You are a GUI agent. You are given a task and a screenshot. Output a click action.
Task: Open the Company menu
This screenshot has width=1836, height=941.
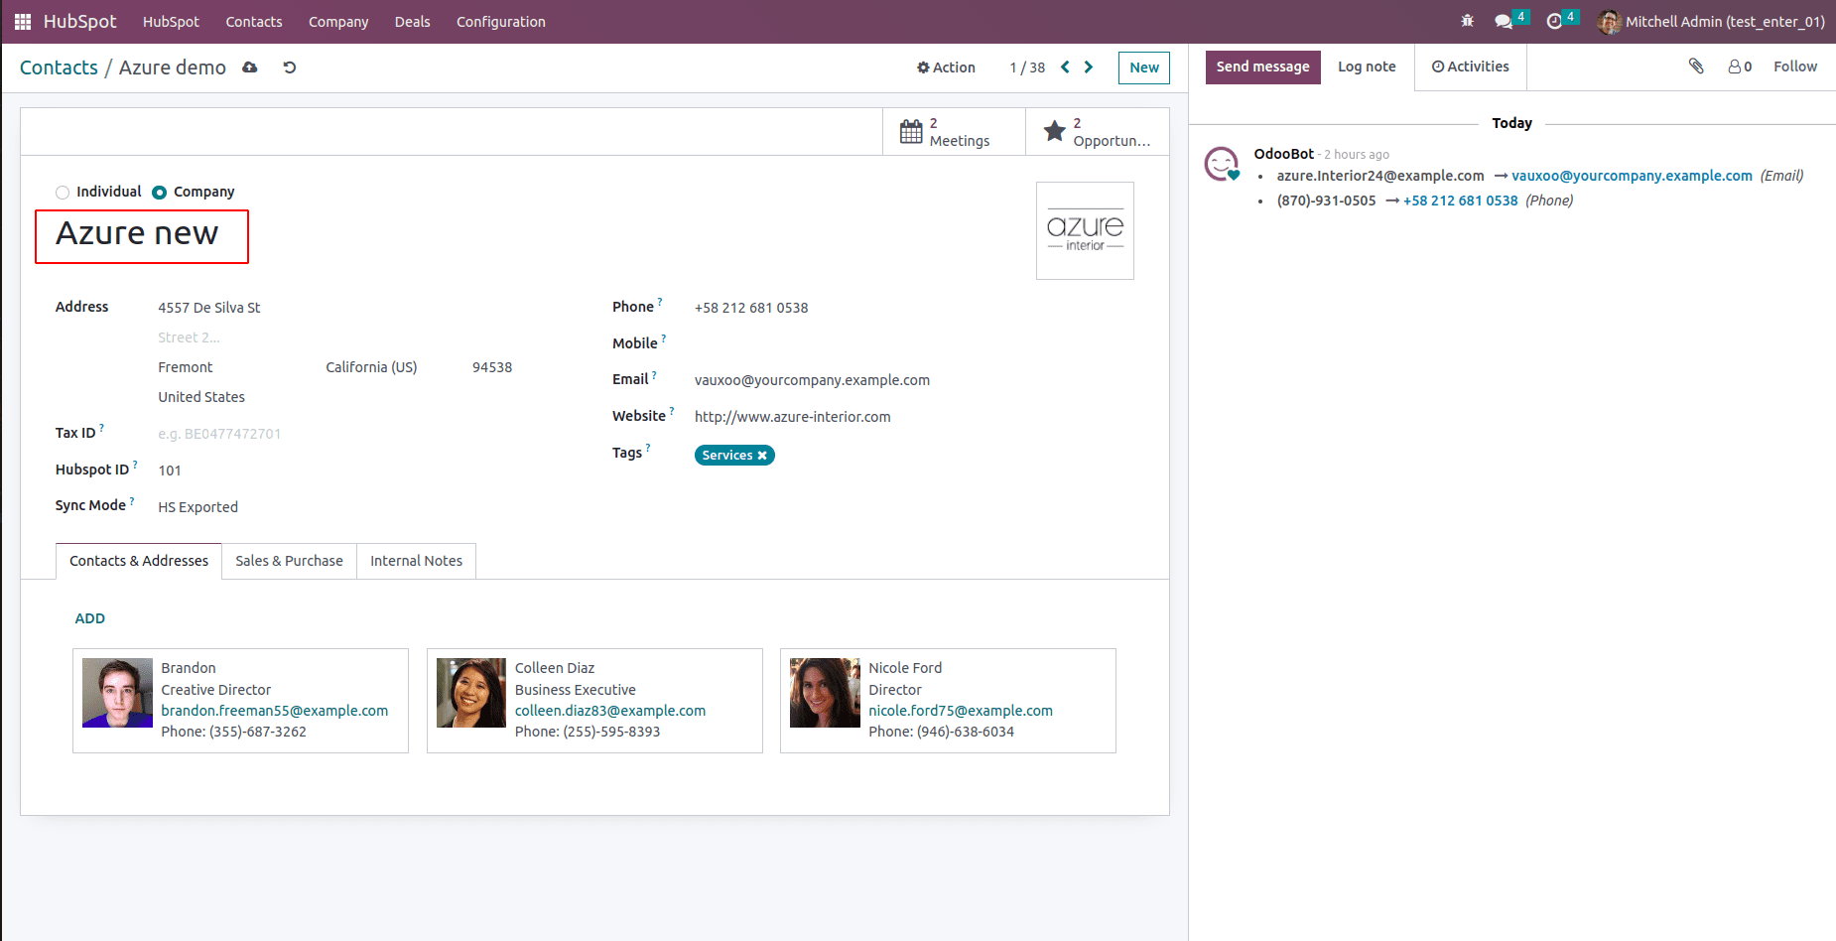[338, 22]
